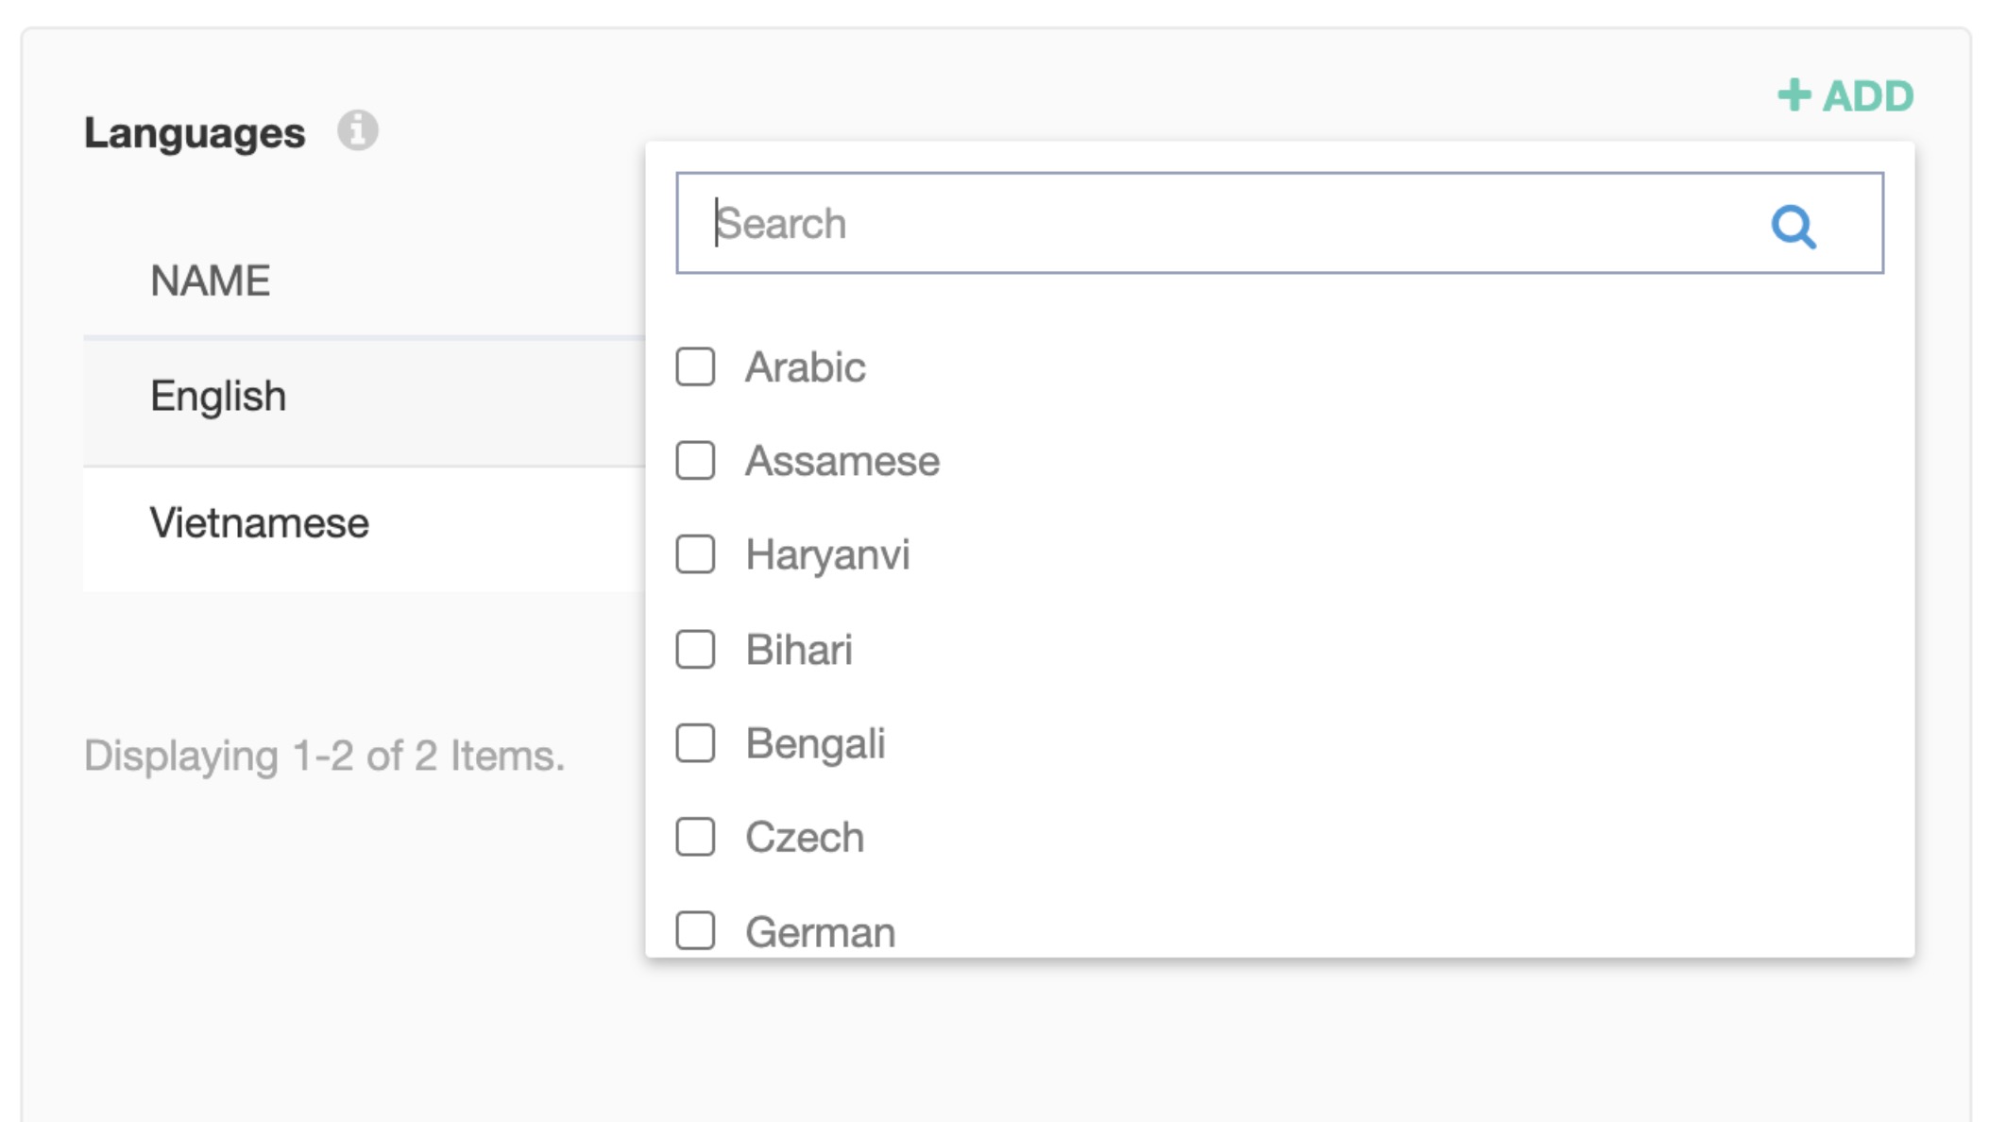Click into the Search input field
The image size is (1989, 1122).
click(1228, 224)
